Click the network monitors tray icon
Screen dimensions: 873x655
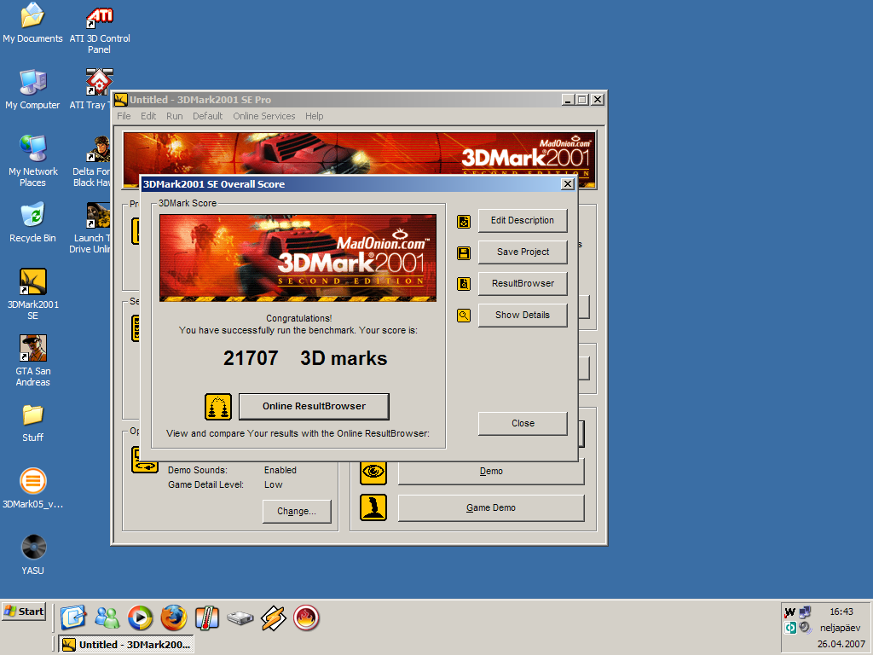[x=805, y=612]
